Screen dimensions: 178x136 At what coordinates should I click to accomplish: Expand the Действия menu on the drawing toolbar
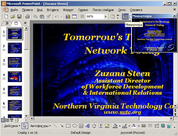(x=12, y=126)
